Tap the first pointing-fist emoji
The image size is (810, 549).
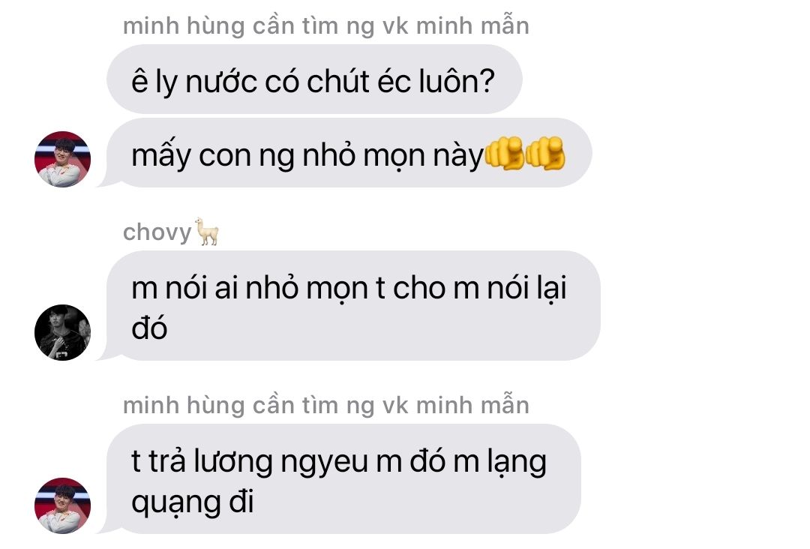click(x=505, y=154)
